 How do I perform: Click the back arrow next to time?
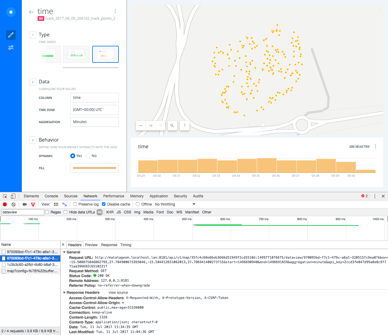pyautogui.click(x=31, y=12)
